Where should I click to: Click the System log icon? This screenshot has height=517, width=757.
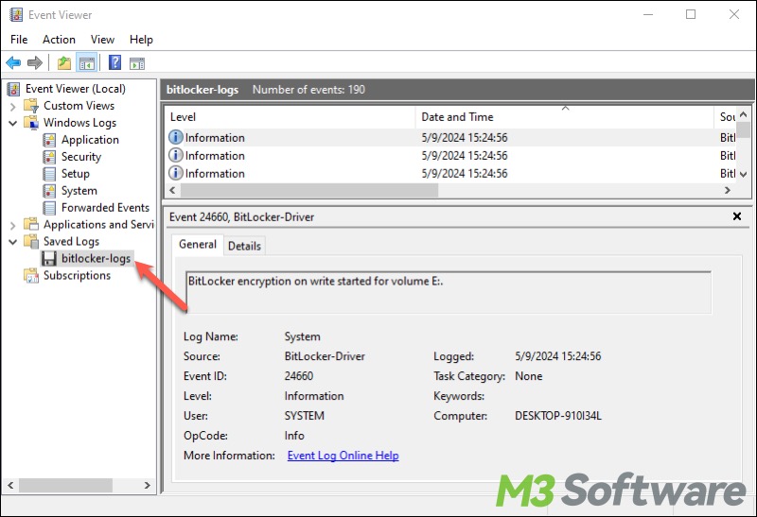49,191
